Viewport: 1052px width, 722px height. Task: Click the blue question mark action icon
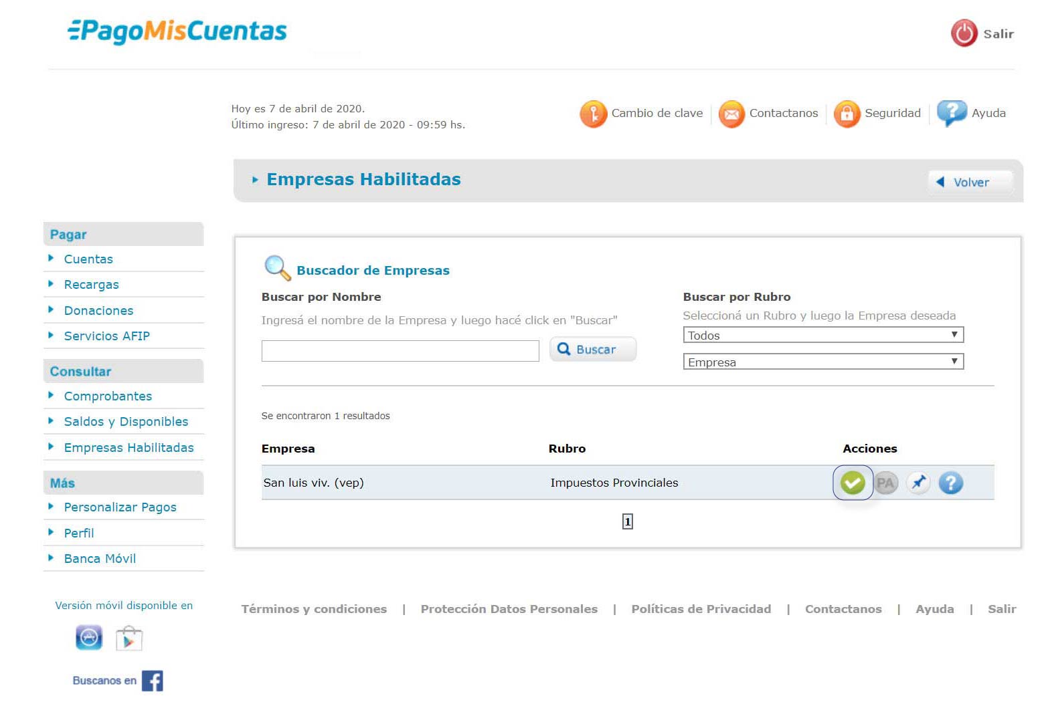950,483
